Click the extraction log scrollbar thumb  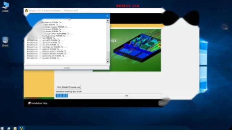tap(108, 56)
